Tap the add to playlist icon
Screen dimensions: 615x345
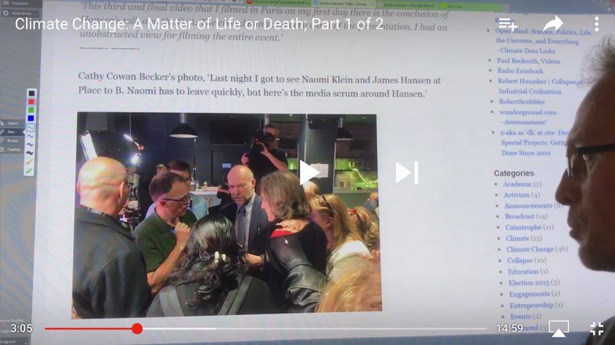click(508, 24)
